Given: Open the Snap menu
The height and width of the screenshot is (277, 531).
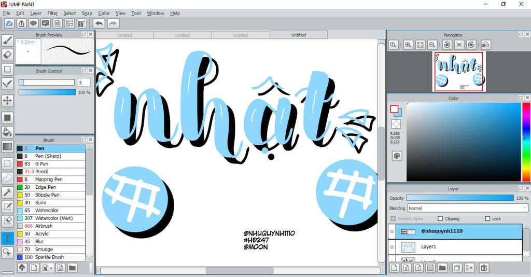Looking at the screenshot, I should point(87,13).
